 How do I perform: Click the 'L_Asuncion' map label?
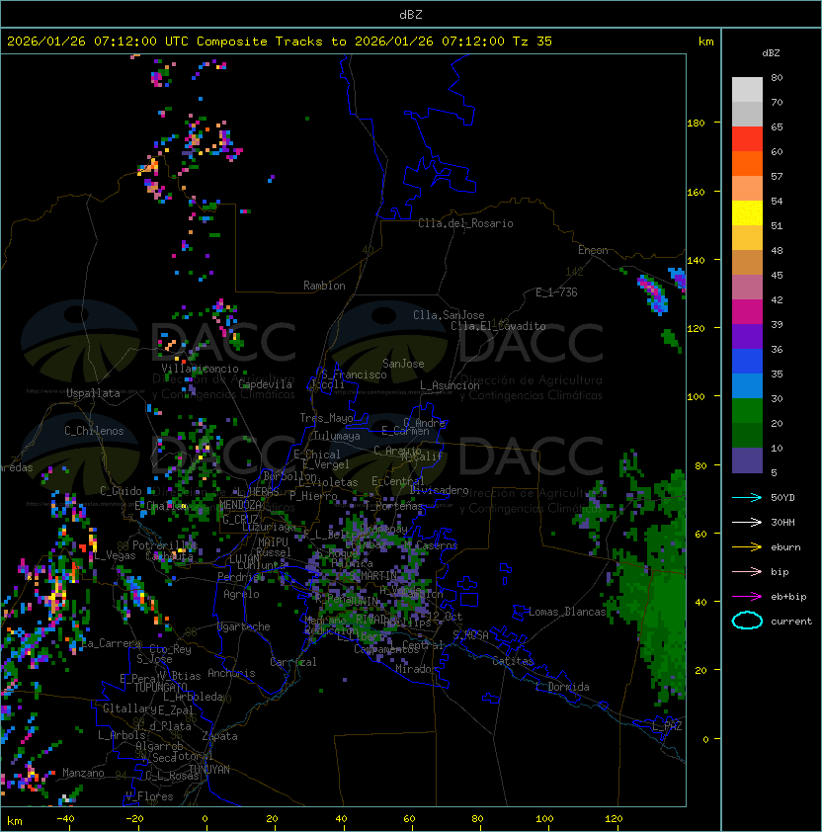coord(450,385)
